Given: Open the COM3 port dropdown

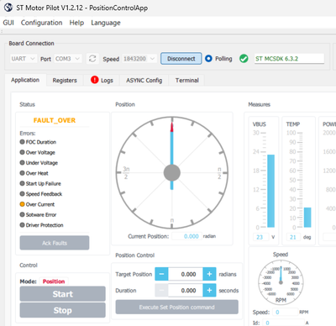Looking at the screenshot, I should click(x=68, y=59).
